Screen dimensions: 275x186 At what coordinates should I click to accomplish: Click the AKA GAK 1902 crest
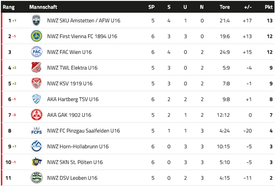[36, 115]
